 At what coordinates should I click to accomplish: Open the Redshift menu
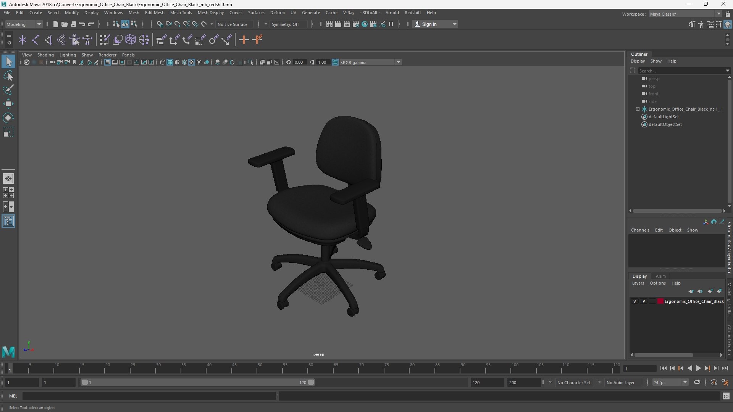pyautogui.click(x=413, y=13)
